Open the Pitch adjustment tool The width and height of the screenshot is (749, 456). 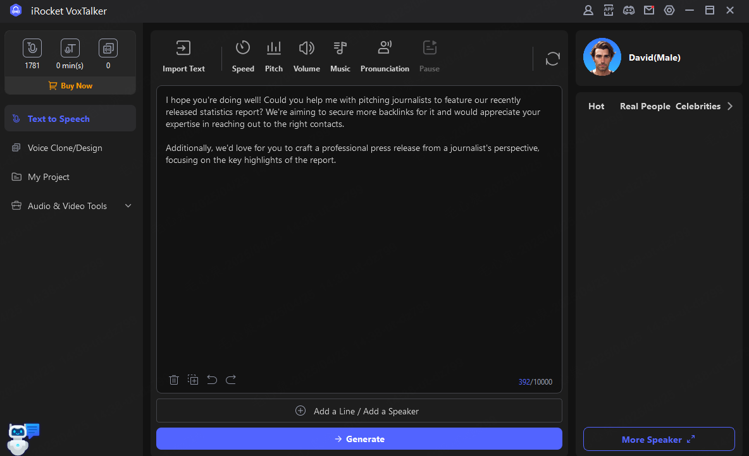click(273, 56)
